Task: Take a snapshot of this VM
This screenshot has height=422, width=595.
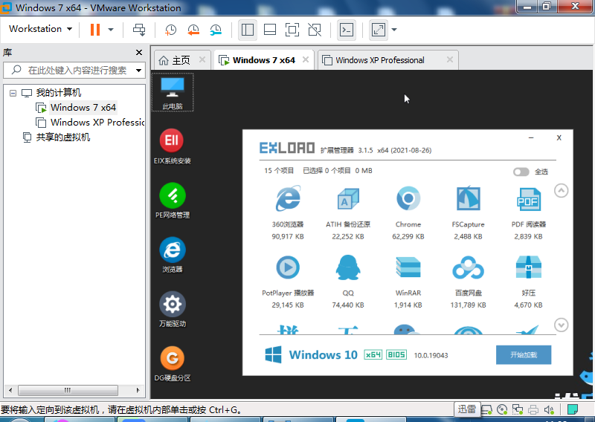Action: click(170, 30)
